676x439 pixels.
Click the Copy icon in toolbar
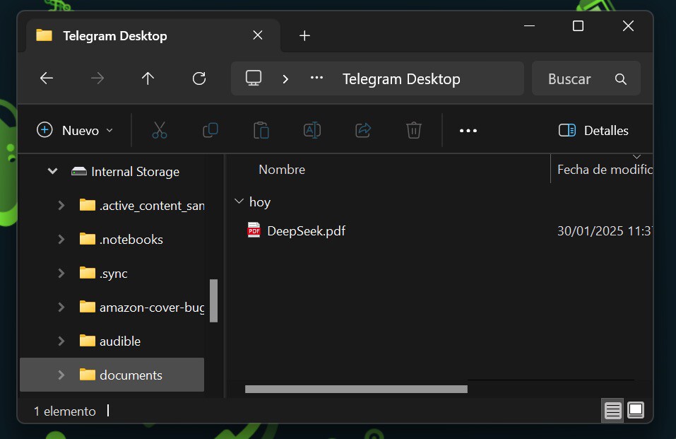(210, 130)
